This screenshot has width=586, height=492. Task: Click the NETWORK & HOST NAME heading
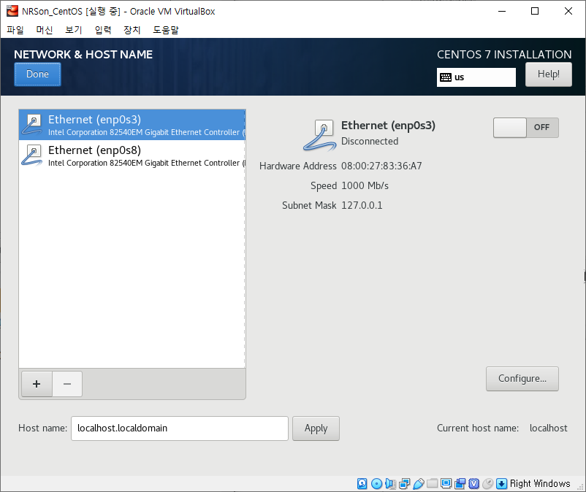tap(83, 55)
